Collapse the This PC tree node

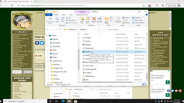47,35
